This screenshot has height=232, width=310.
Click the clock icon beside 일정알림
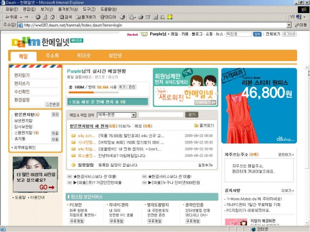(x=73, y=165)
